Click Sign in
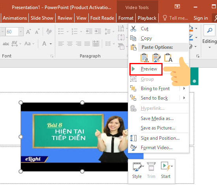 tap(200, 18)
